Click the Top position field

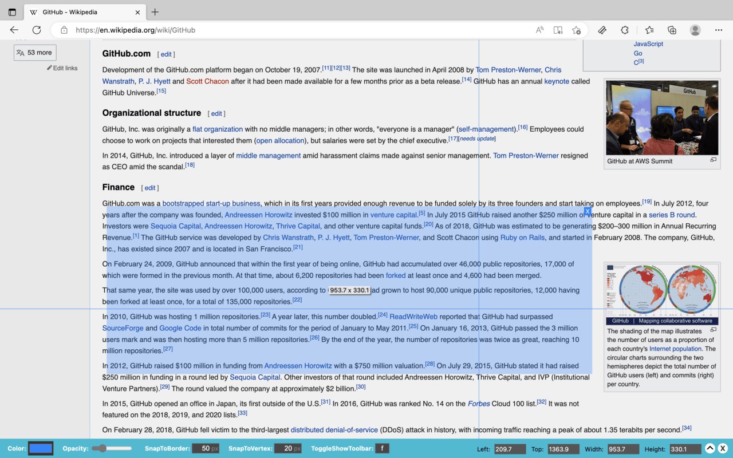pos(563,449)
